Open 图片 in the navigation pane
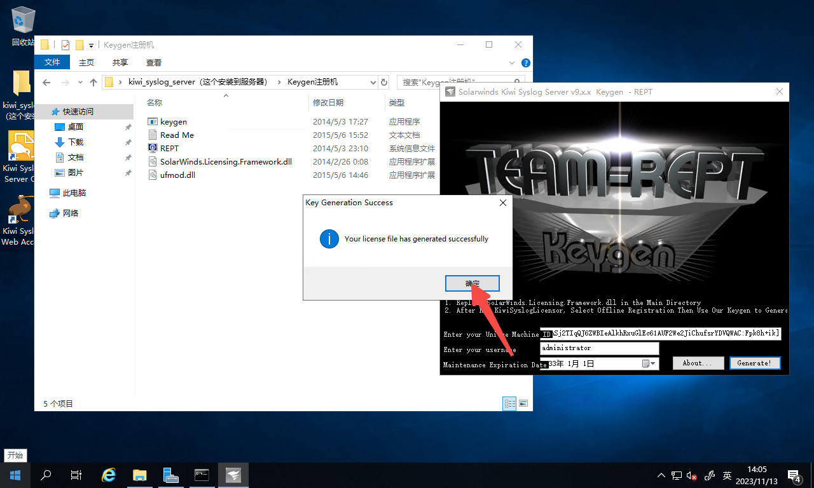The width and height of the screenshot is (814, 488). [x=75, y=172]
